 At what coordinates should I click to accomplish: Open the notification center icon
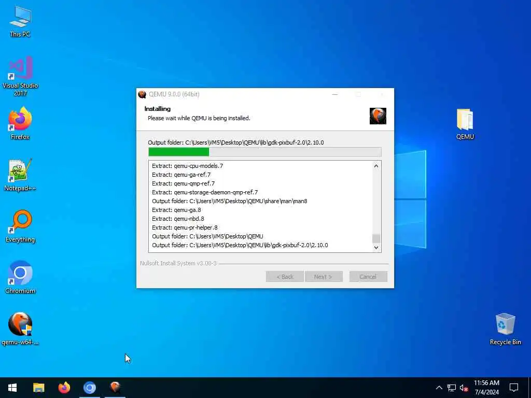pyautogui.click(x=514, y=388)
